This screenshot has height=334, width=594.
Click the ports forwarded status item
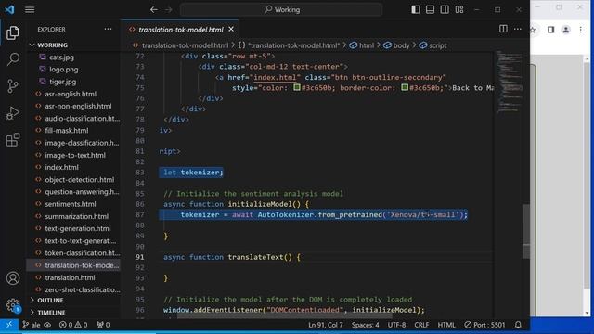pos(103,325)
